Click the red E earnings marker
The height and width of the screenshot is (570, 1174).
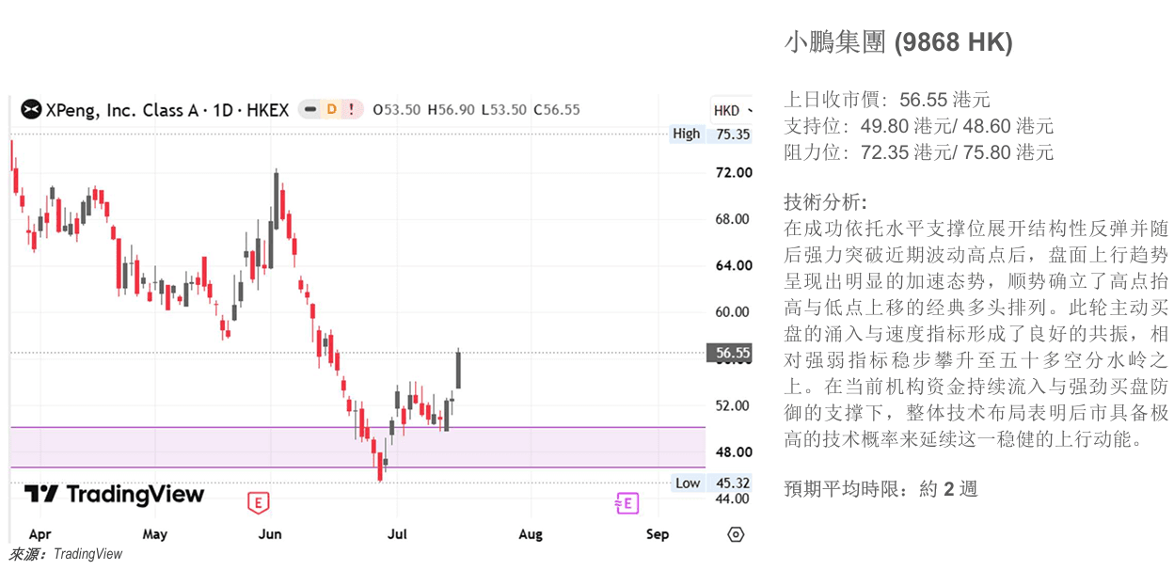point(258,503)
